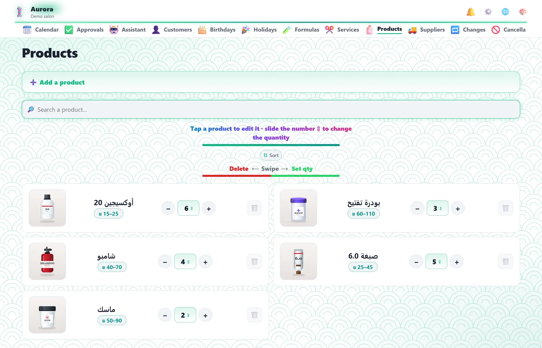The width and height of the screenshot is (542, 348).
Task: Click quantity value 5 for صبغة 6.0
Action: 436,262
